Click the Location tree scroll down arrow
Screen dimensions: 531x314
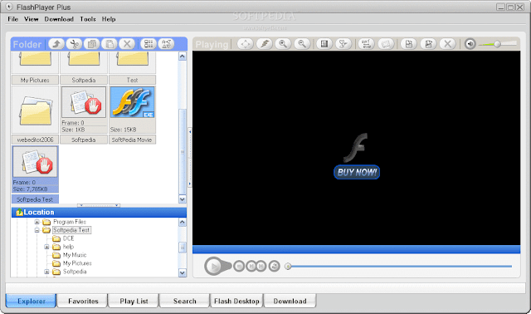[183, 272]
